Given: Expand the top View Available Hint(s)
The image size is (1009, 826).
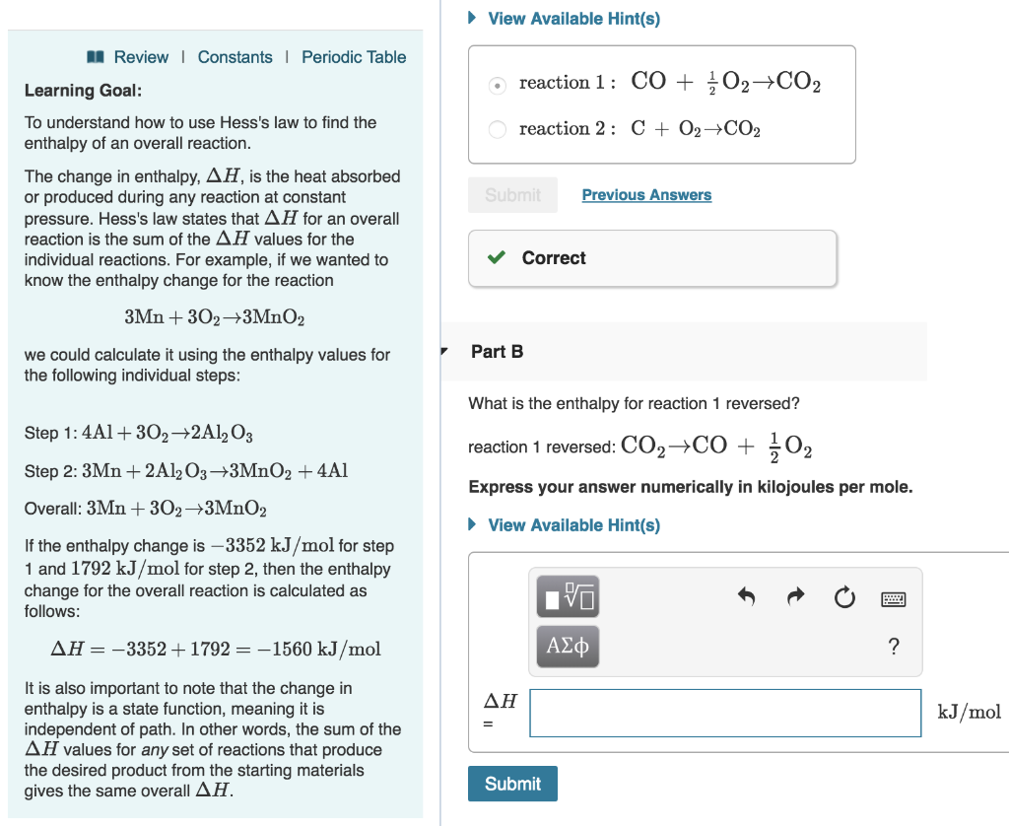Looking at the screenshot, I should point(573,18).
